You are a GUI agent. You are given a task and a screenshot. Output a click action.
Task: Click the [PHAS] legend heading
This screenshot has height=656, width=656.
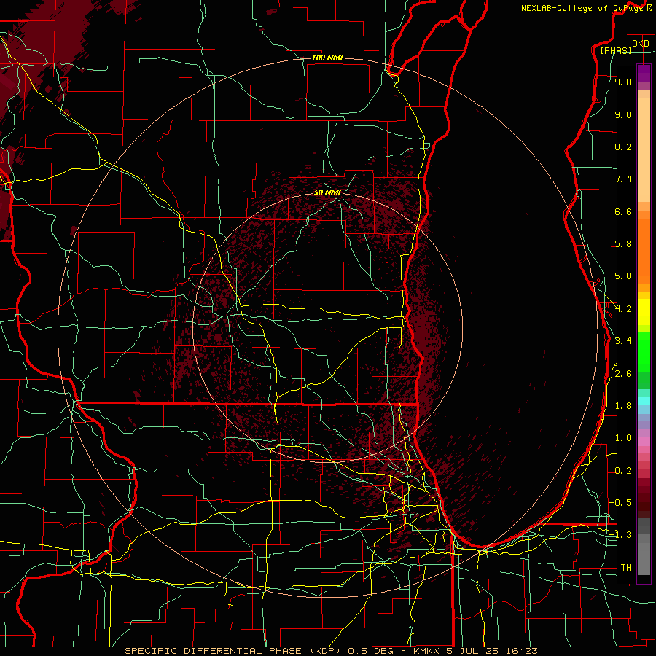(616, 50)
